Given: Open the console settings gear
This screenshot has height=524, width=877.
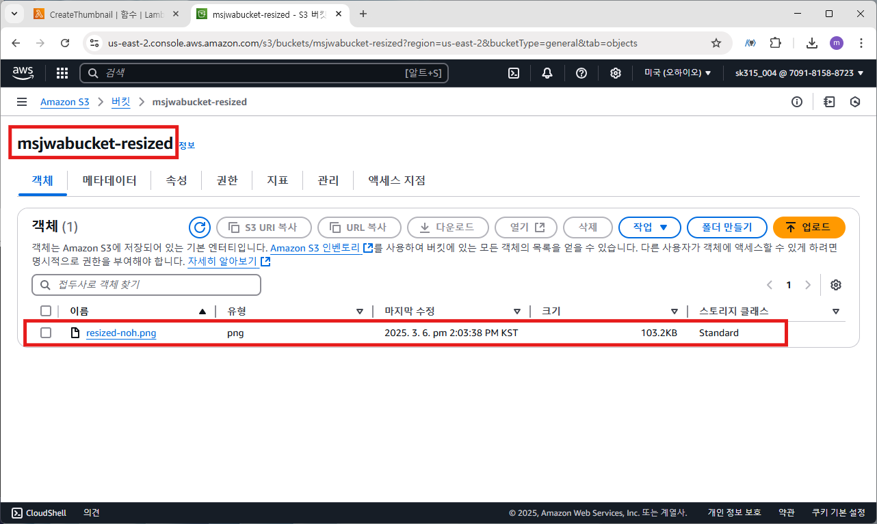Looking at the screenshot, I should [616, 73].
